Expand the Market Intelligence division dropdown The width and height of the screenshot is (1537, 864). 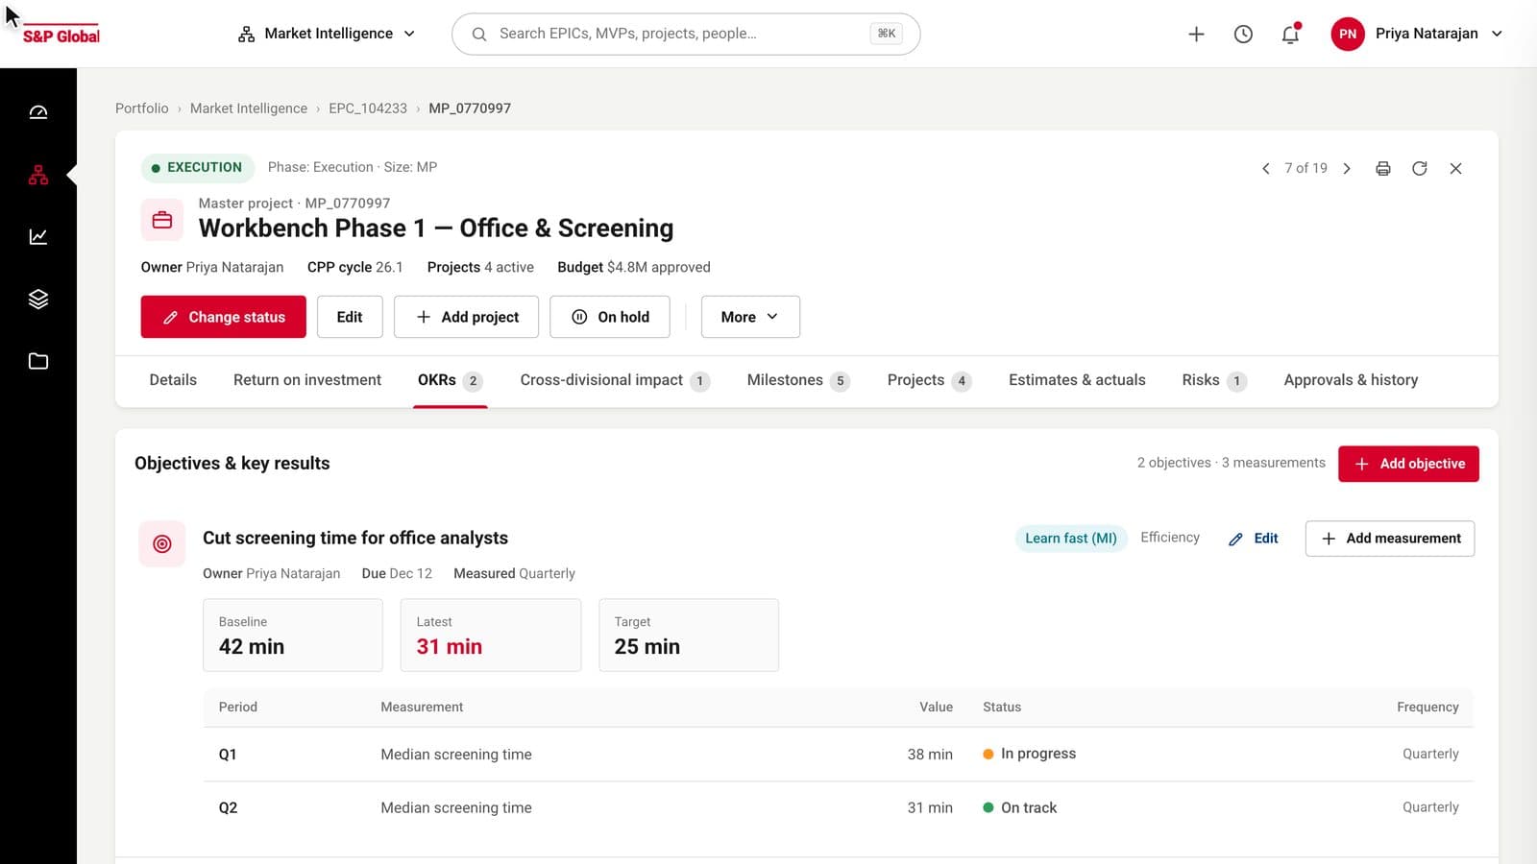(x=327, y=34)
